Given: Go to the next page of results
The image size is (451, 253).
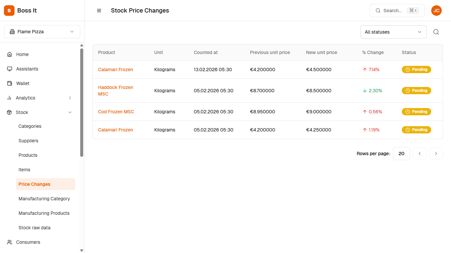Looking at the screenshot, I should pyautogui.click(x=436, y=154).
